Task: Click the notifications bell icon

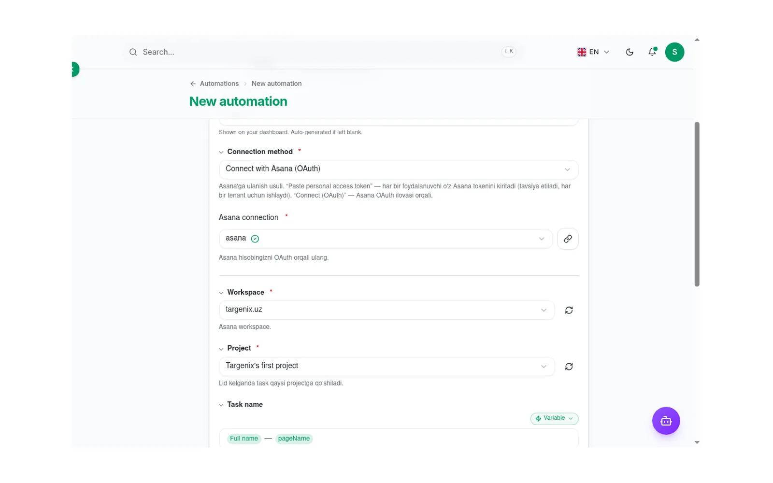Action: (652, 52)
